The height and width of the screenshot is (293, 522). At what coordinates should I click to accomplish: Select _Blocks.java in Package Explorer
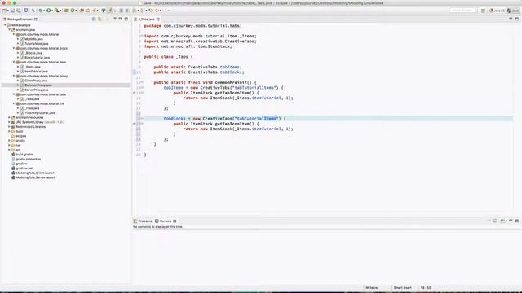point(33,53)
